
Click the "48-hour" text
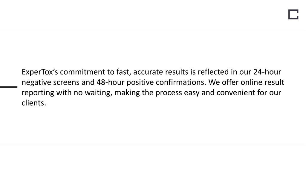pyautogui.click(x=111, y=82)
